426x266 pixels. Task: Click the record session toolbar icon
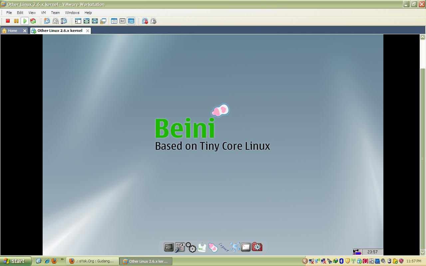coord(145,21)
